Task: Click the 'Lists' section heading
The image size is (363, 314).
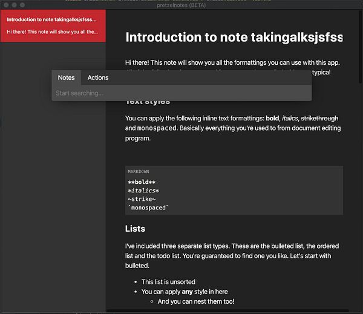Action: pyautogui.click(x=135, y=229)
